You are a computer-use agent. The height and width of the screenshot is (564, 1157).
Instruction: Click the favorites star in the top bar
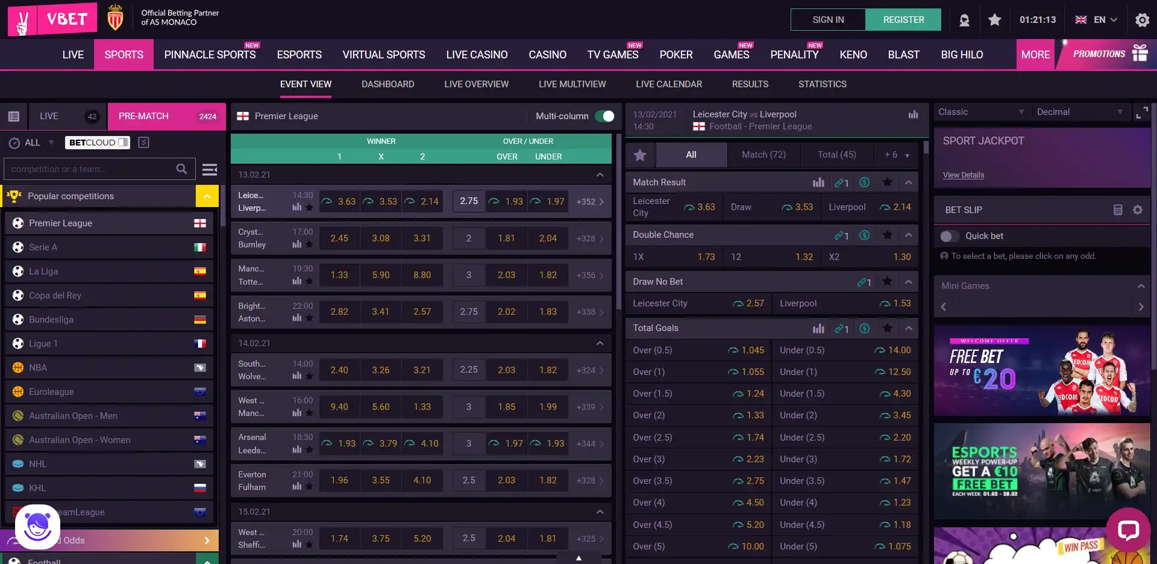pos(994,20)
